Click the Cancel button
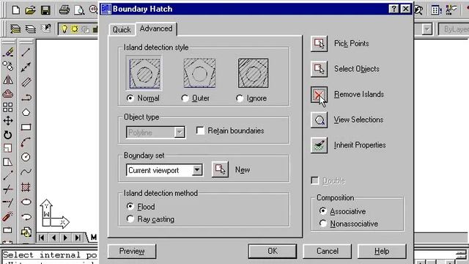Viewport: 469px width, 264px height. tap(328, 251)
